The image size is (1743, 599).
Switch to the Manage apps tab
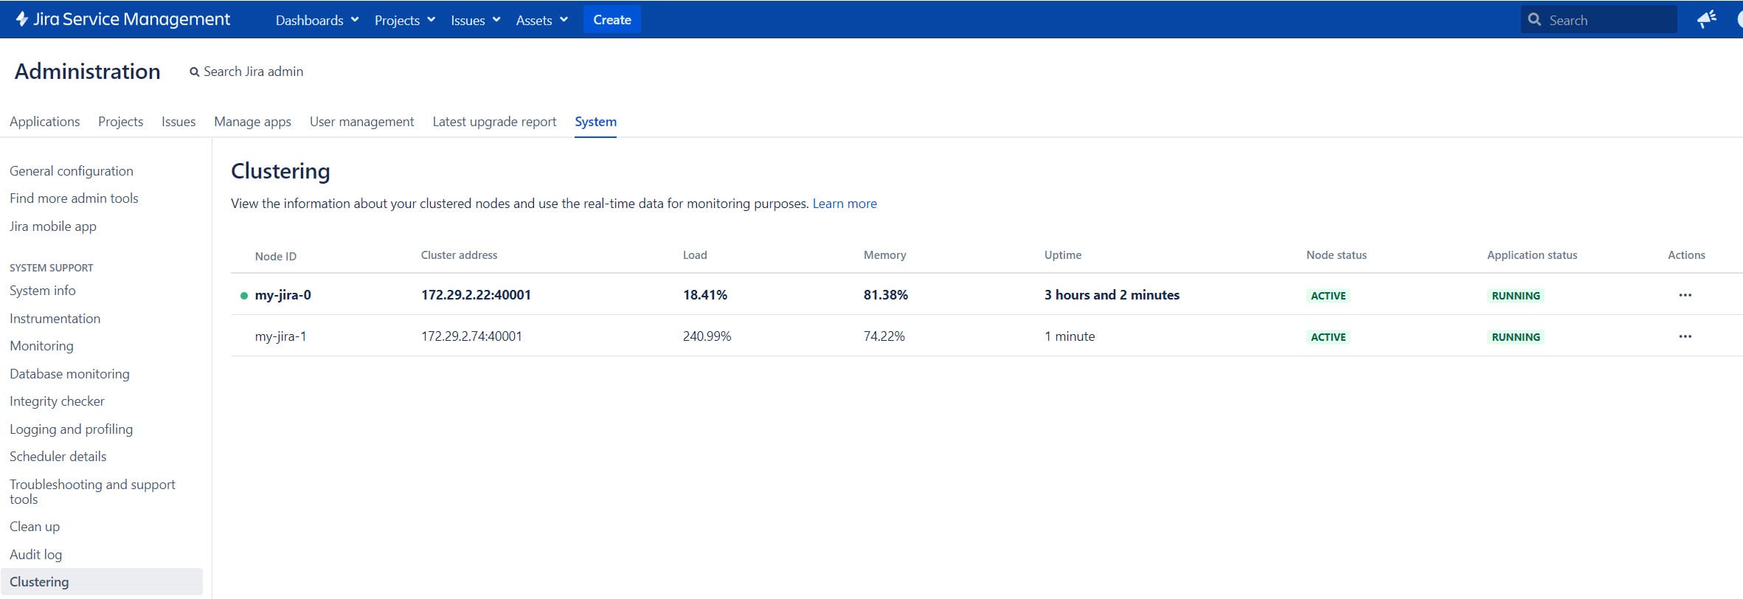tap(252, 122)
